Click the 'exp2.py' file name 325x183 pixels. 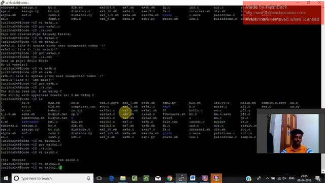[x=169, y=103]
